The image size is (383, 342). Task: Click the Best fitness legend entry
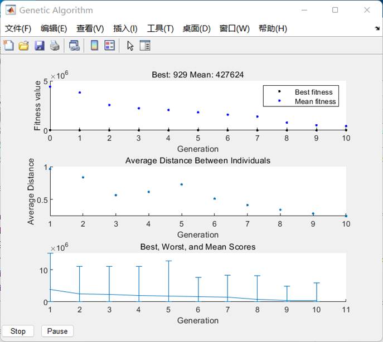313,92
